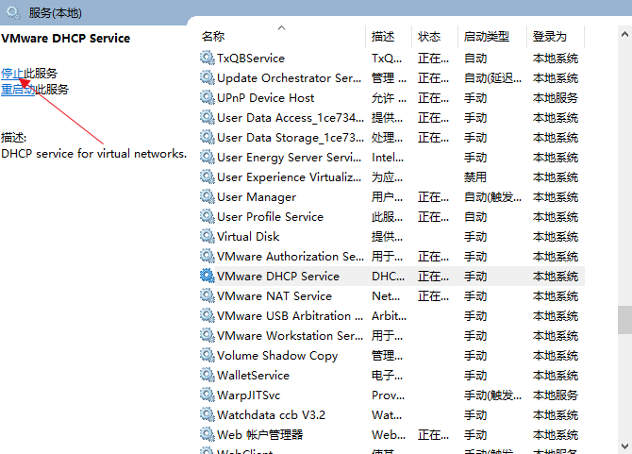Sort the list by the 启动类型 column header

[487, 37]
